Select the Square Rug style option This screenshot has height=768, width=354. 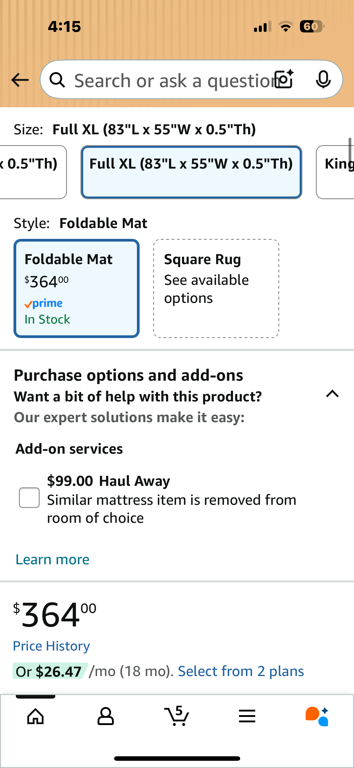point(216,288)
